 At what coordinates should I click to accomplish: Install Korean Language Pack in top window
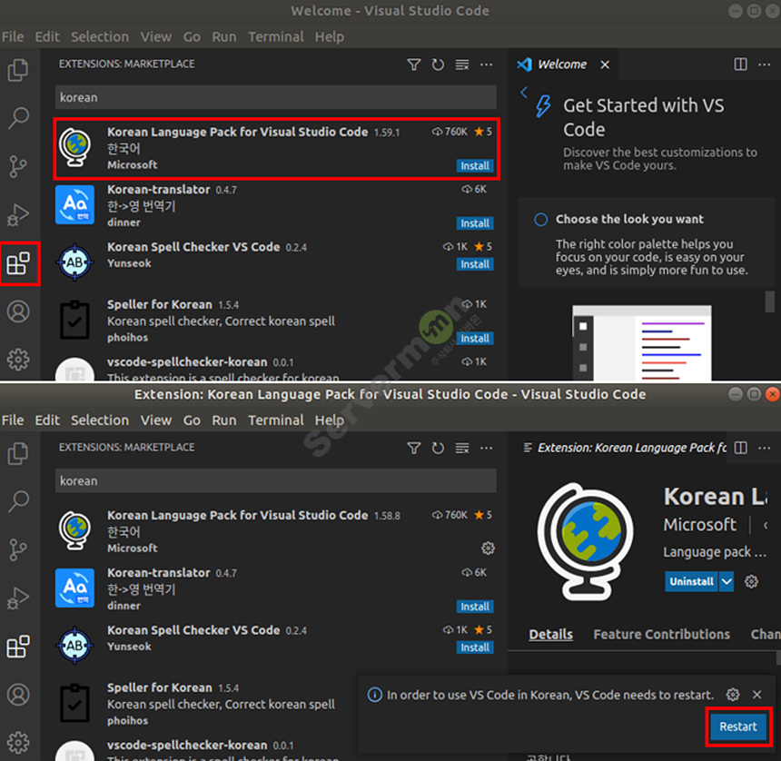click(x=475, y=166)
